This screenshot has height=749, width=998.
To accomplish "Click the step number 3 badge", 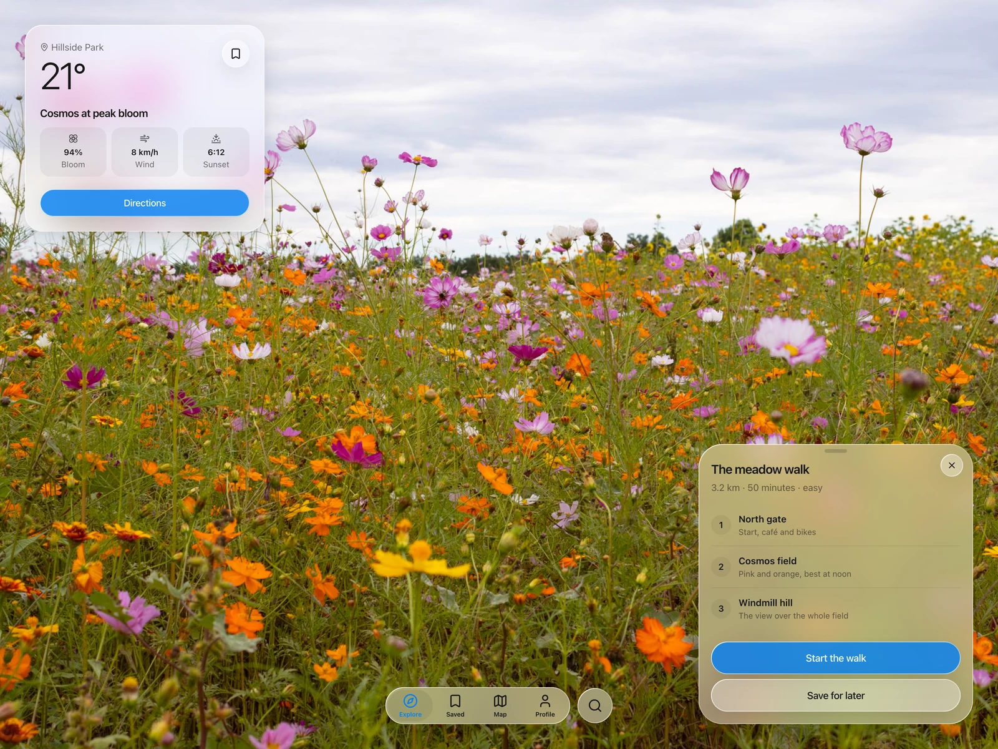I will tap(721, 609).
